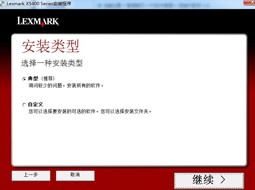Image resolution: width=255 pixels, height=190 pixels.
Task: Click the text 您可以选择要安装的可选的软件。您可以选择安装文件夹。
Action: click(90, 112)
